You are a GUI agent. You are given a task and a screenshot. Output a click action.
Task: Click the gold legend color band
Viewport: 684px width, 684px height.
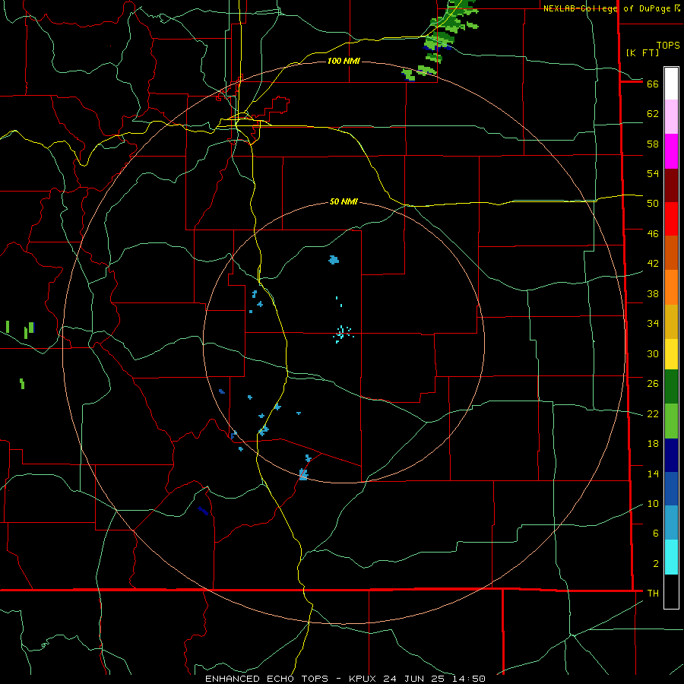pos(671,321)
